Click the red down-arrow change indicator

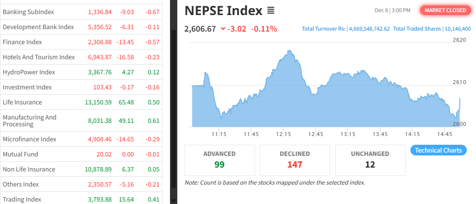(x=223, y=29)
